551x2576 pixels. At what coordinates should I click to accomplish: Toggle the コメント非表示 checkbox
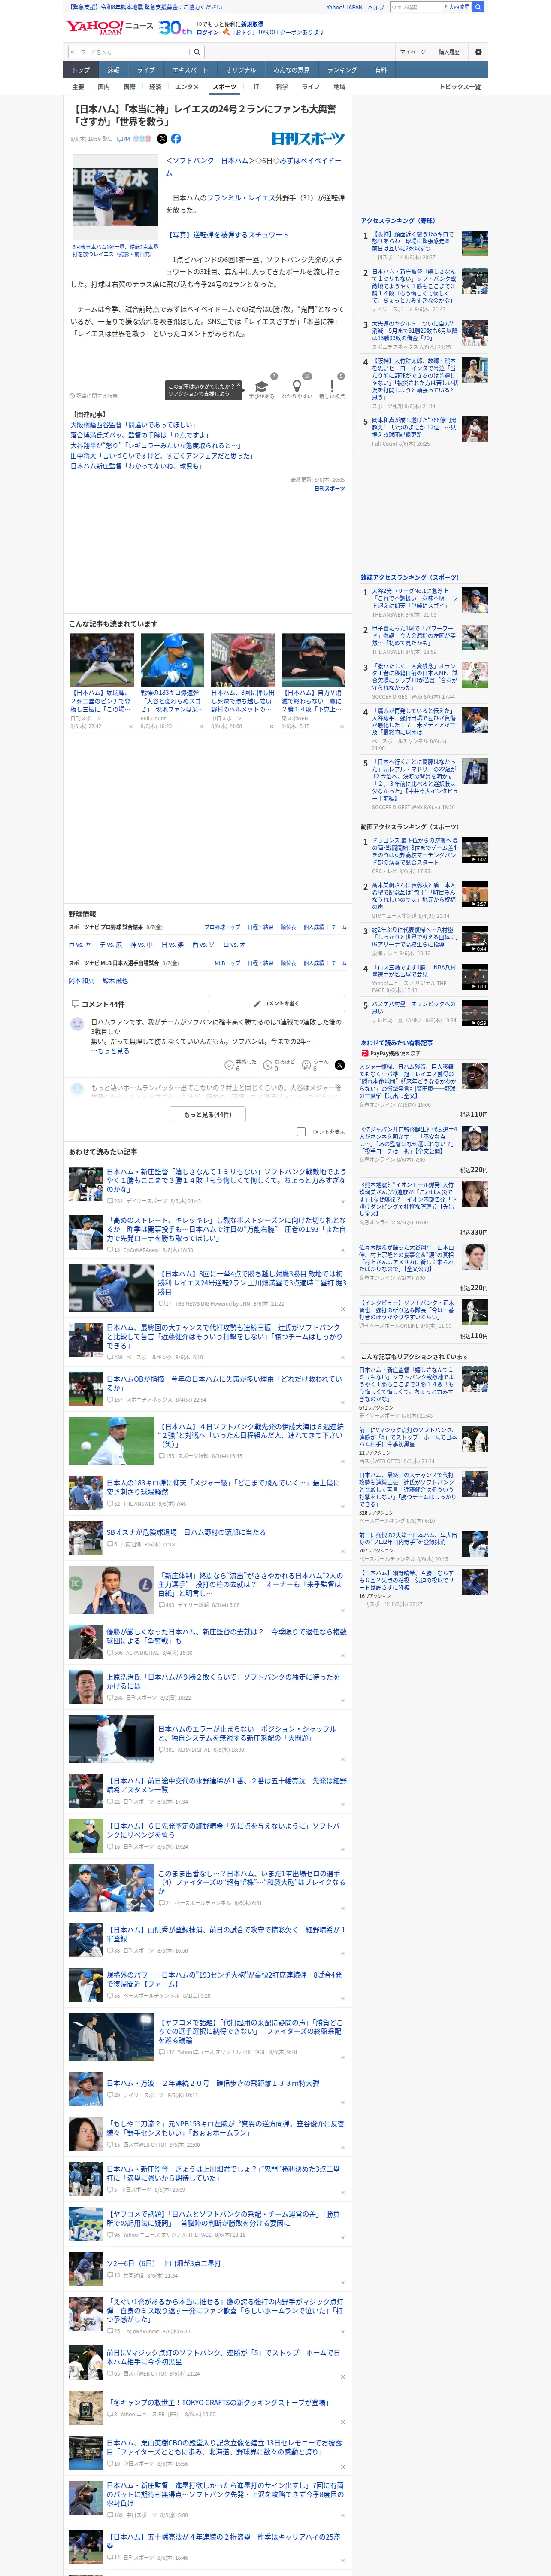(301, 1132)
